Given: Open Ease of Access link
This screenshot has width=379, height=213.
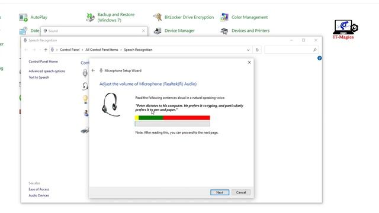Looking at the screenshot, I should pyautogui.click(x=39, y=189).
